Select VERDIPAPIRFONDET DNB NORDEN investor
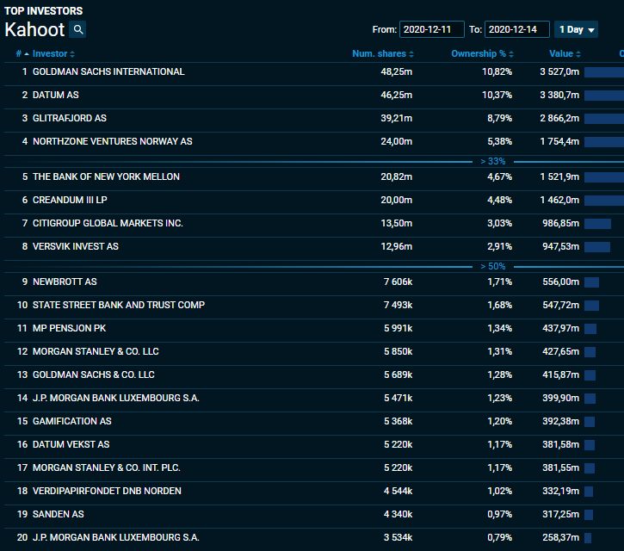This screenshot has height=551, width=624. click(107, 491)
